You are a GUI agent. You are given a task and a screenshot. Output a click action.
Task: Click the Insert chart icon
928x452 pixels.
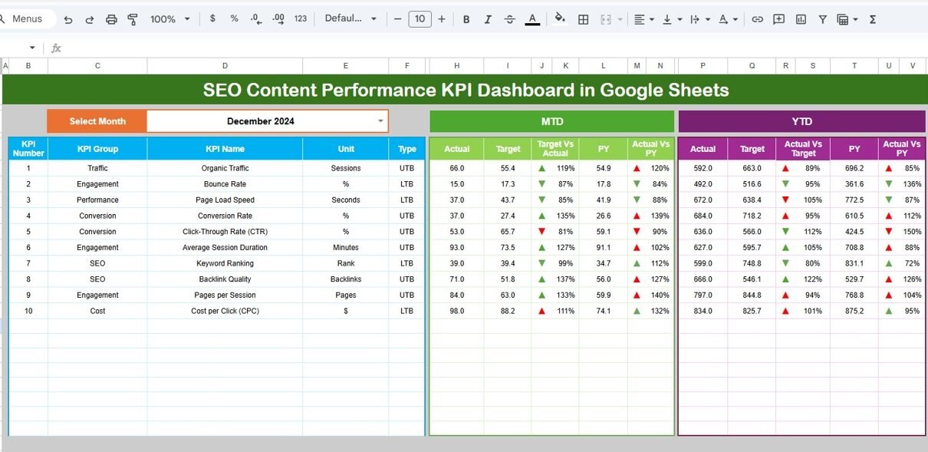click(x=801, y=19)
